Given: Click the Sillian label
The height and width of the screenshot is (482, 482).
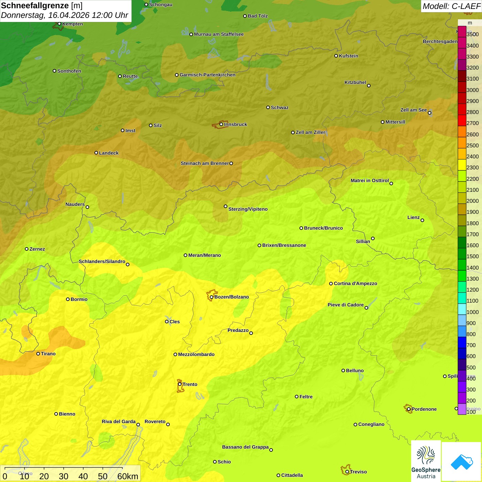Looking at the screenshot, I should click(363, 241).
